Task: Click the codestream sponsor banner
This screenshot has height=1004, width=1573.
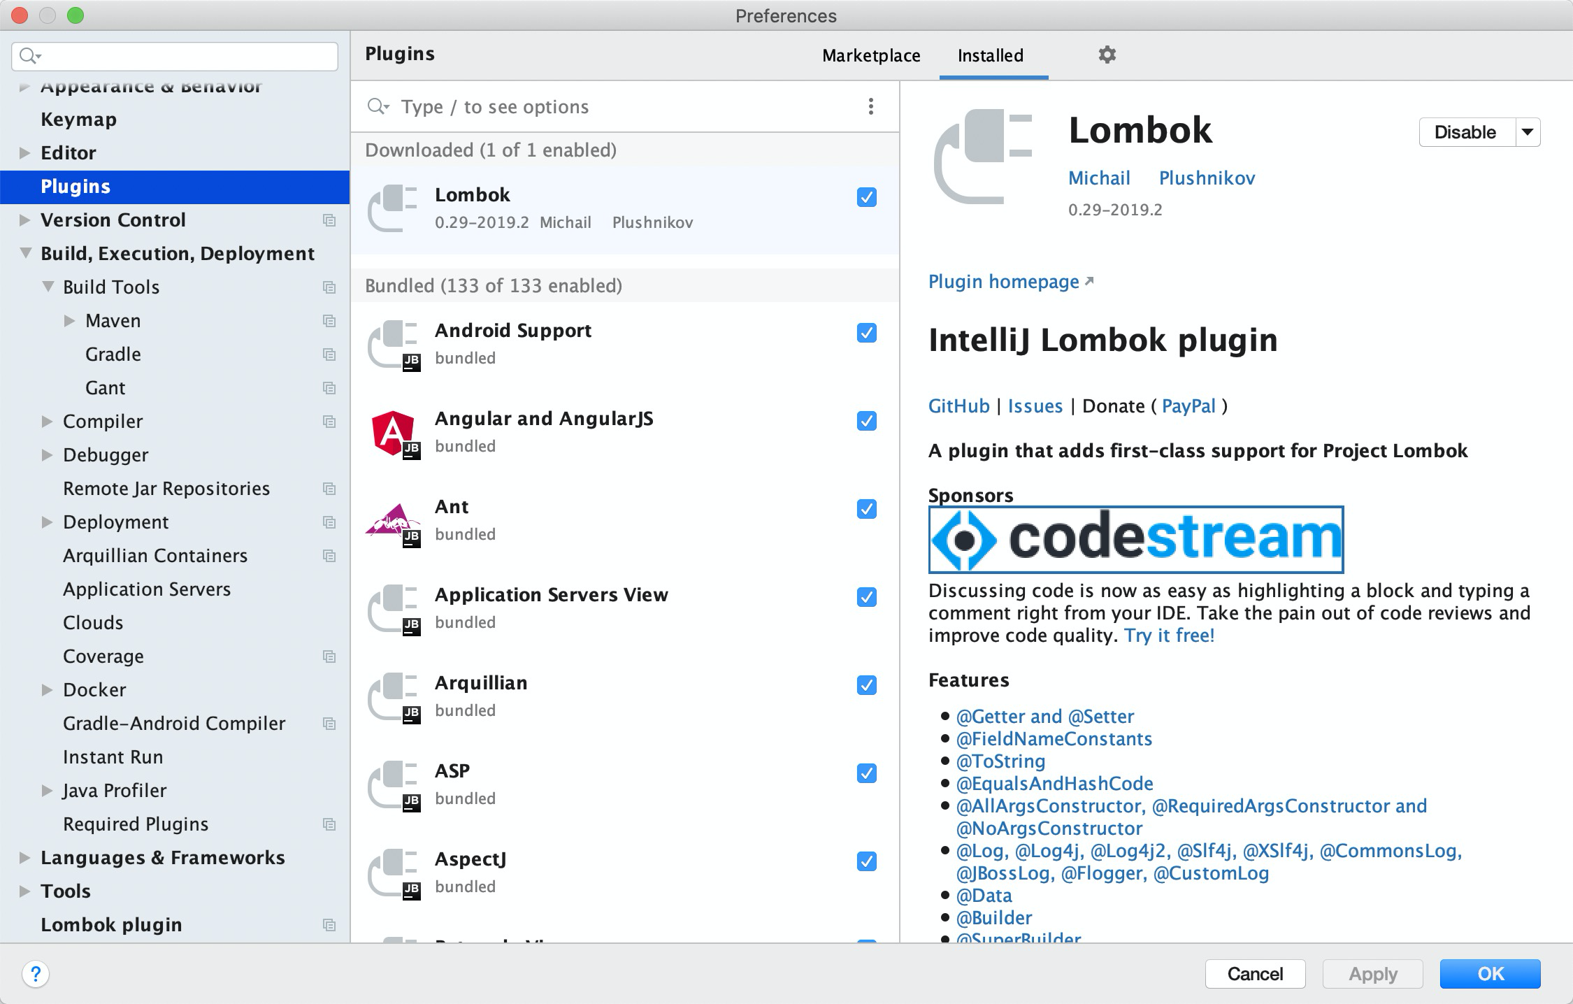Action: pyautogui.click(x=1136, y=539)
